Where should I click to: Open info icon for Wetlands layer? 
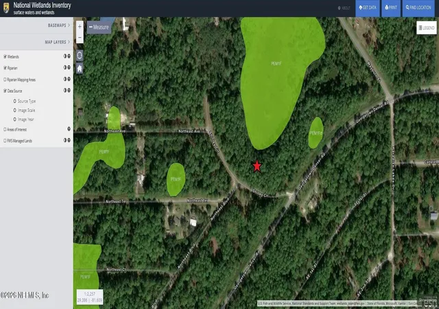[x=69, y=56]
